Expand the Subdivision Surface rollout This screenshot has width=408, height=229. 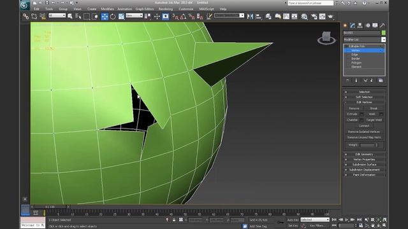pos(364,165)
